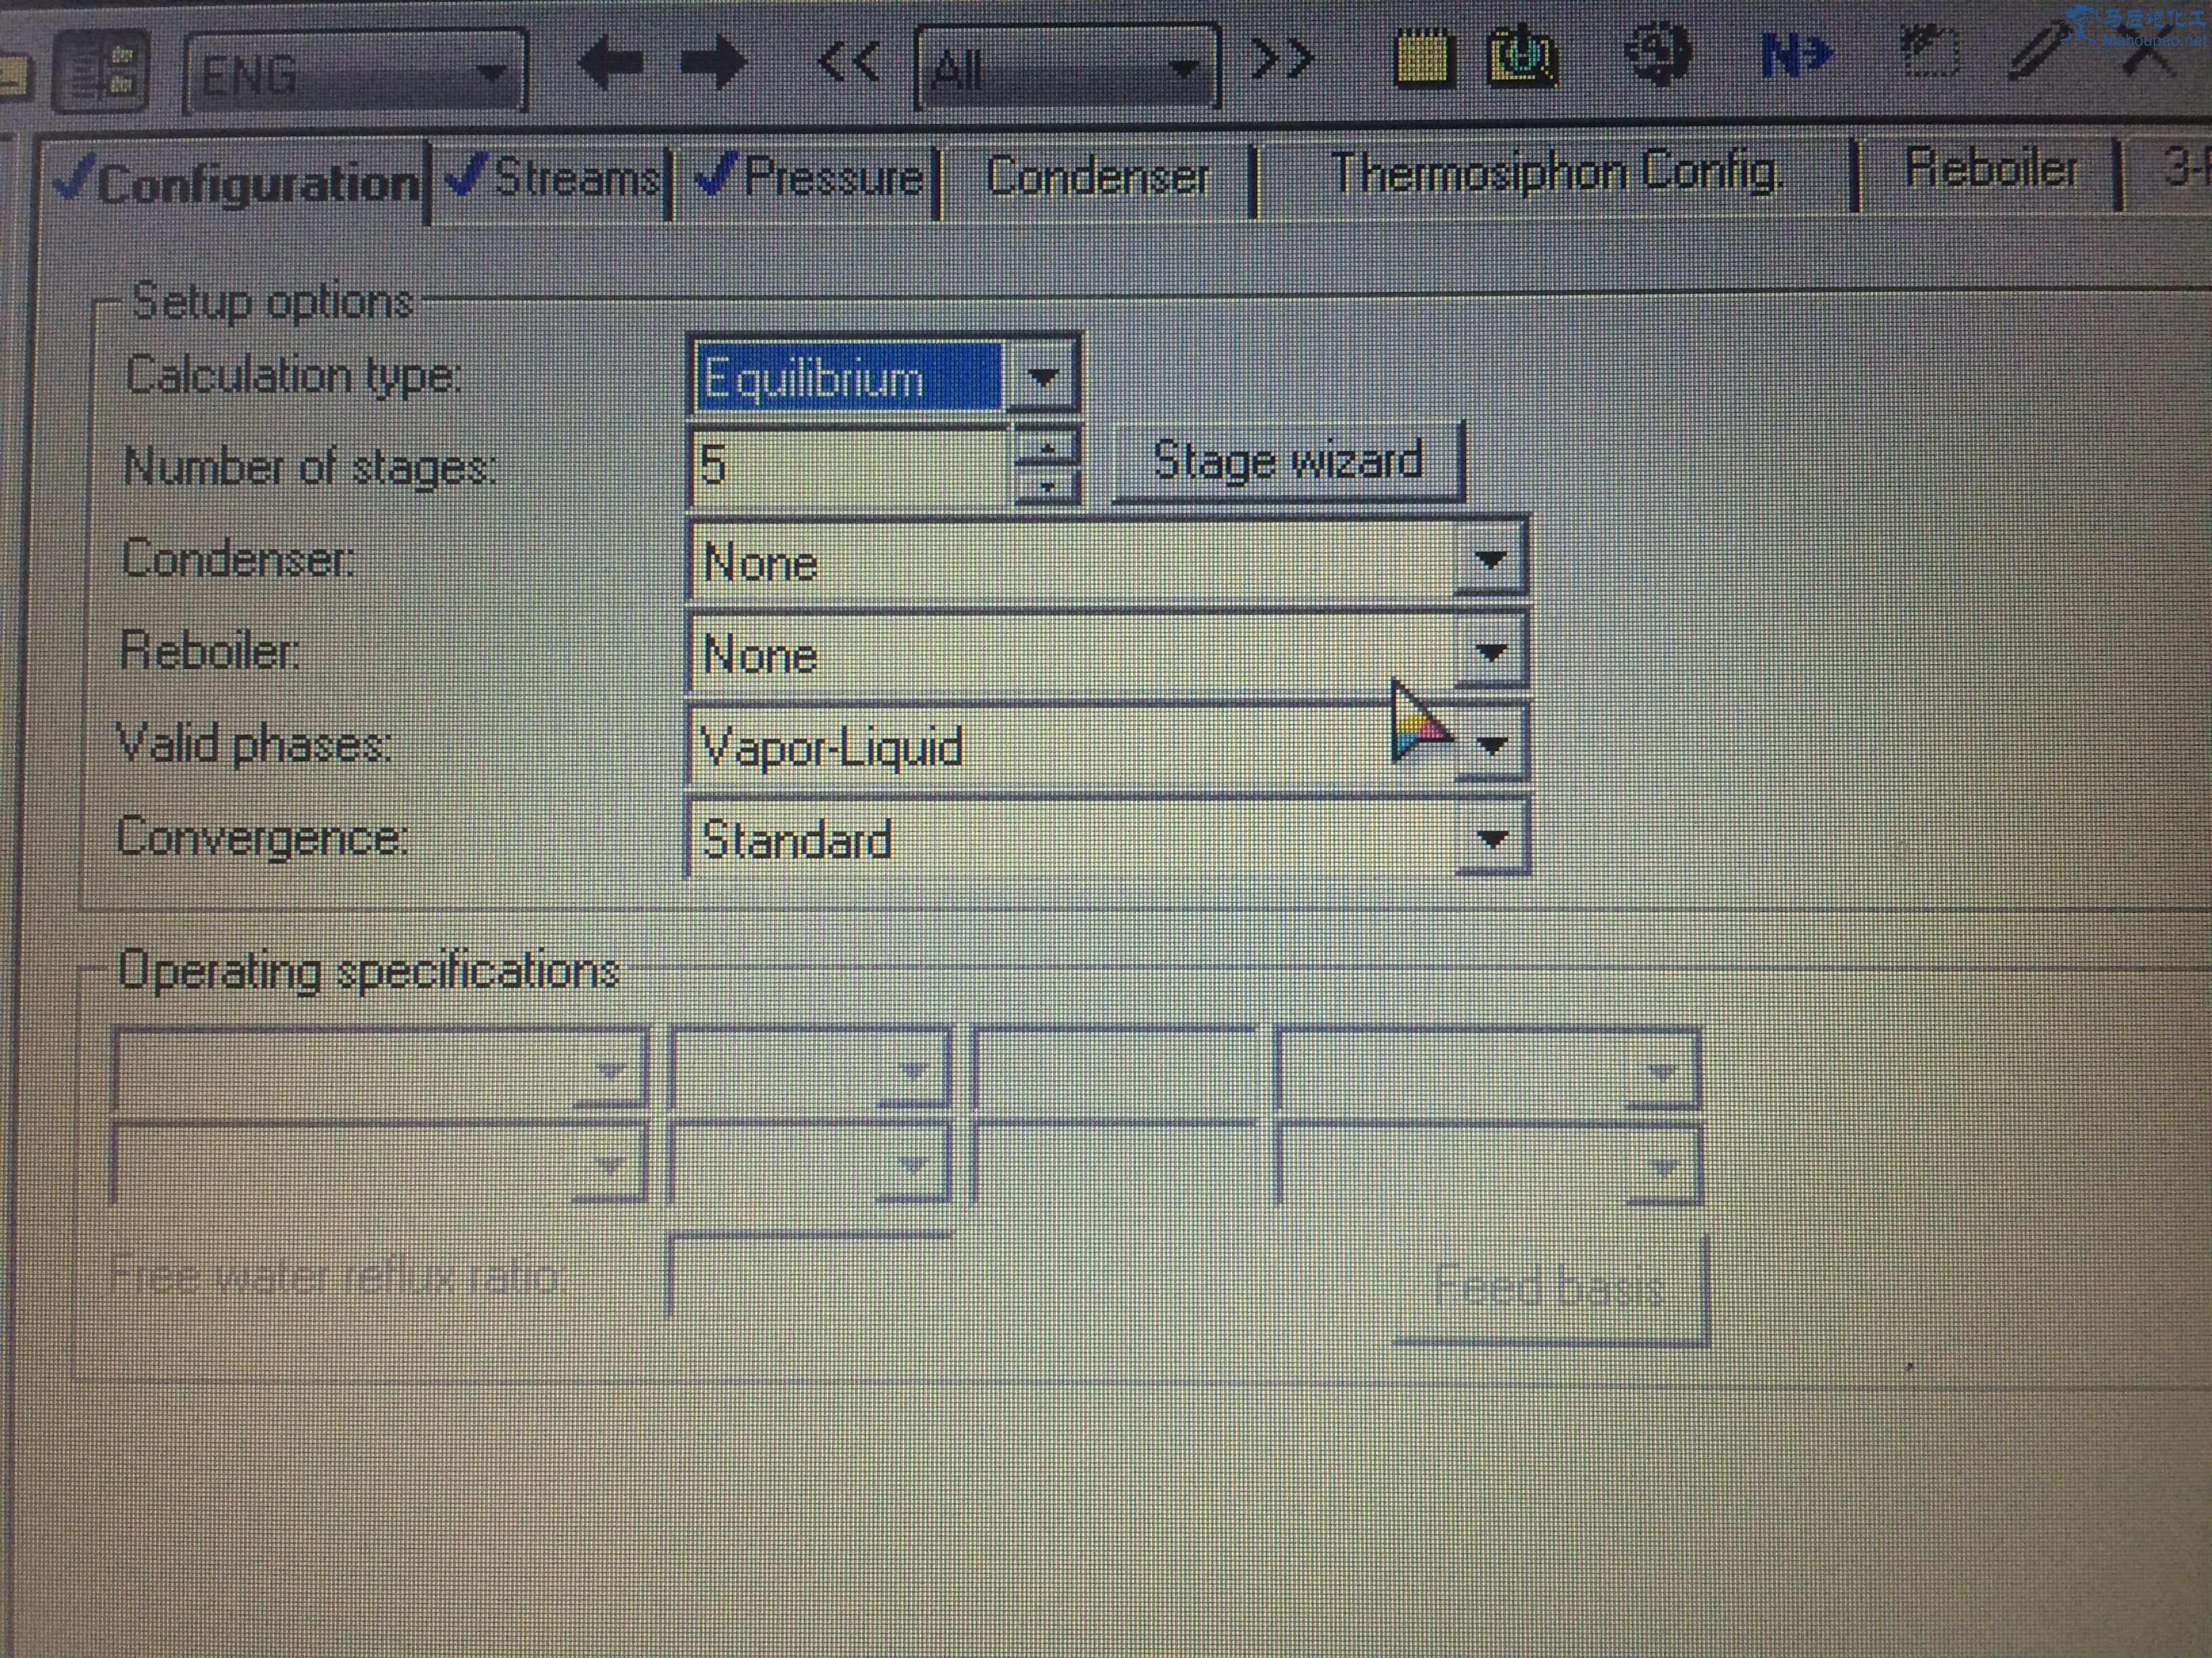2212x1658 pixels.
Task: Open the Thermosiphon Config. tab
Action: coord(1557,173)
